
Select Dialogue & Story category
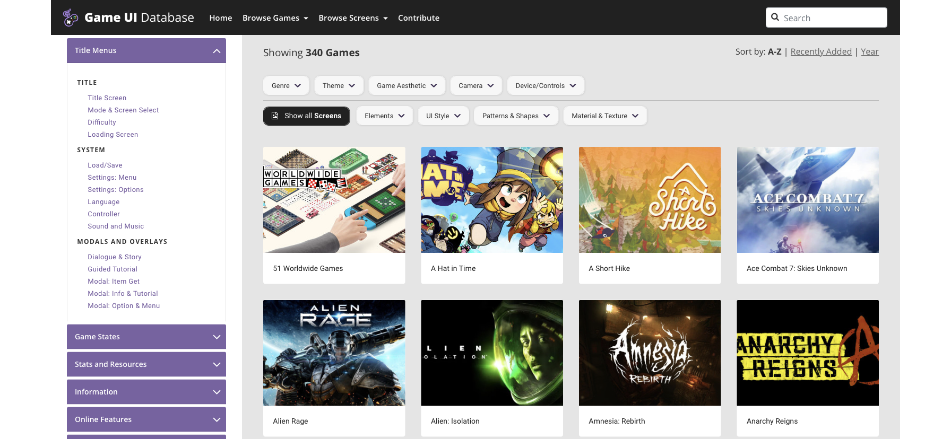point(115,257)
